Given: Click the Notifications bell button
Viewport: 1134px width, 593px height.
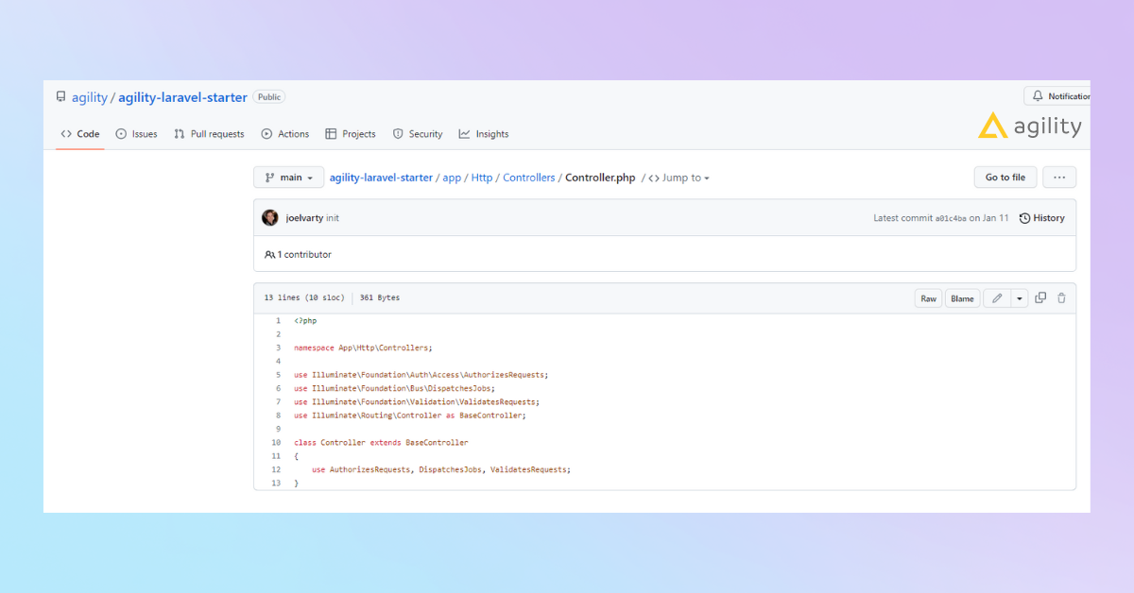Looking at the screenshot, I should 1059,96.
